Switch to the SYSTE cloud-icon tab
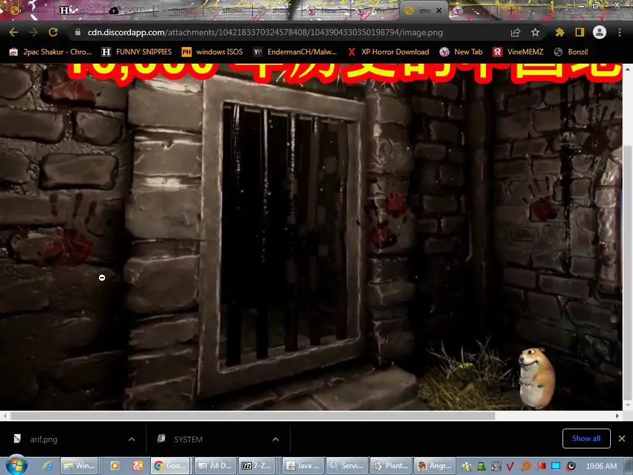633x475 pixels. [129, 11]
